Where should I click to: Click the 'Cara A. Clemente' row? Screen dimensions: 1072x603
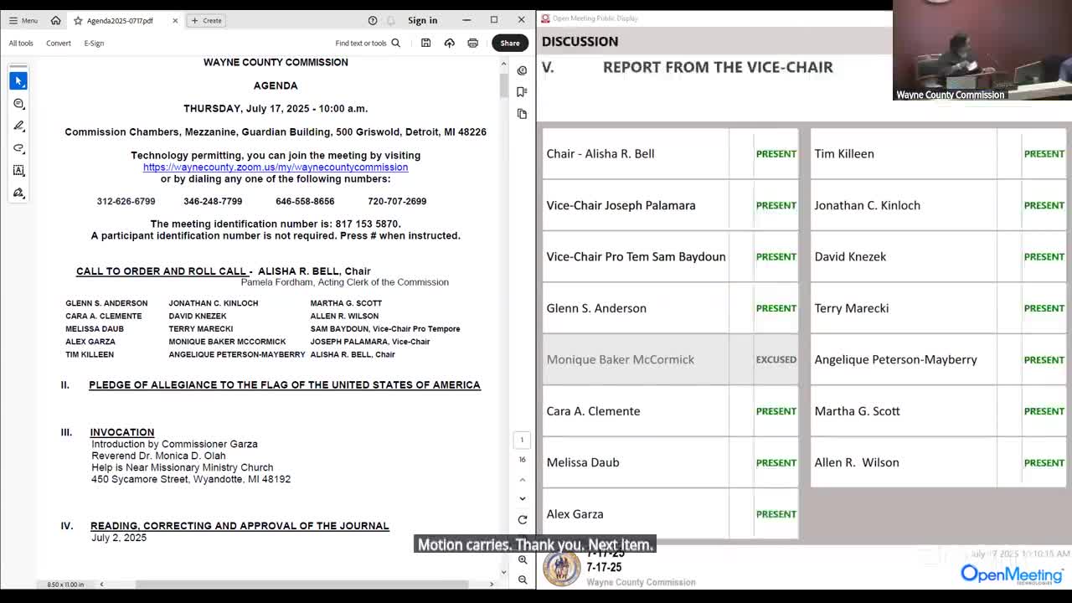670,411
